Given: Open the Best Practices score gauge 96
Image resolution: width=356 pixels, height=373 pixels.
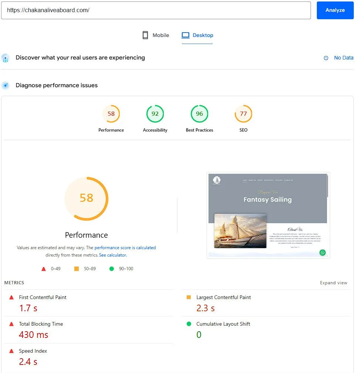Looking at the screenshot, I should tap(199, 114).
